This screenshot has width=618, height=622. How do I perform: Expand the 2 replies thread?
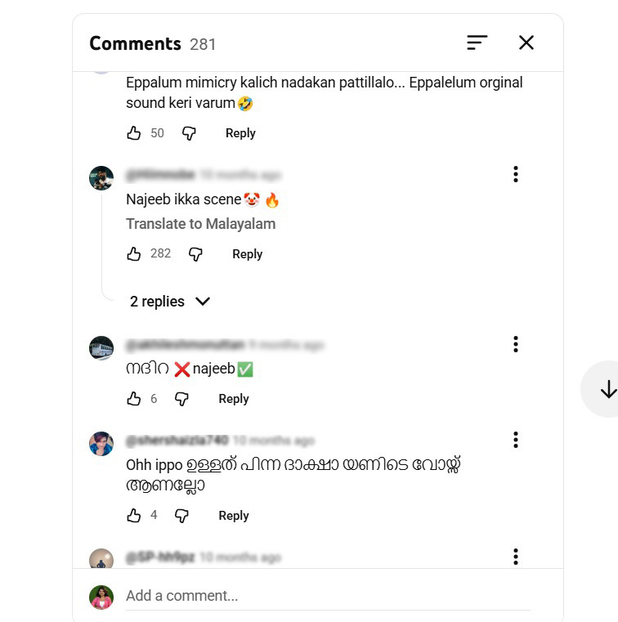pyautogui.click(x=170, y=302)
